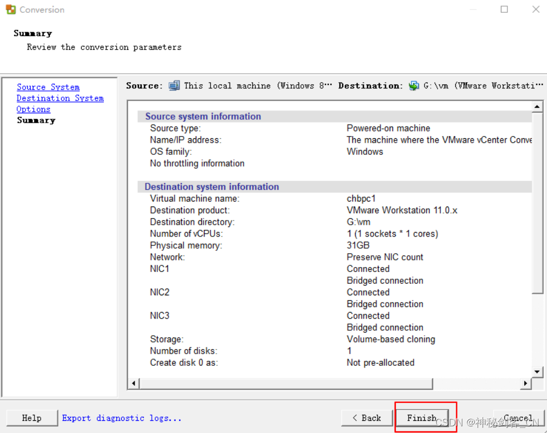
Task: Click the horizontal scroll right arrow
Action: 526,384
